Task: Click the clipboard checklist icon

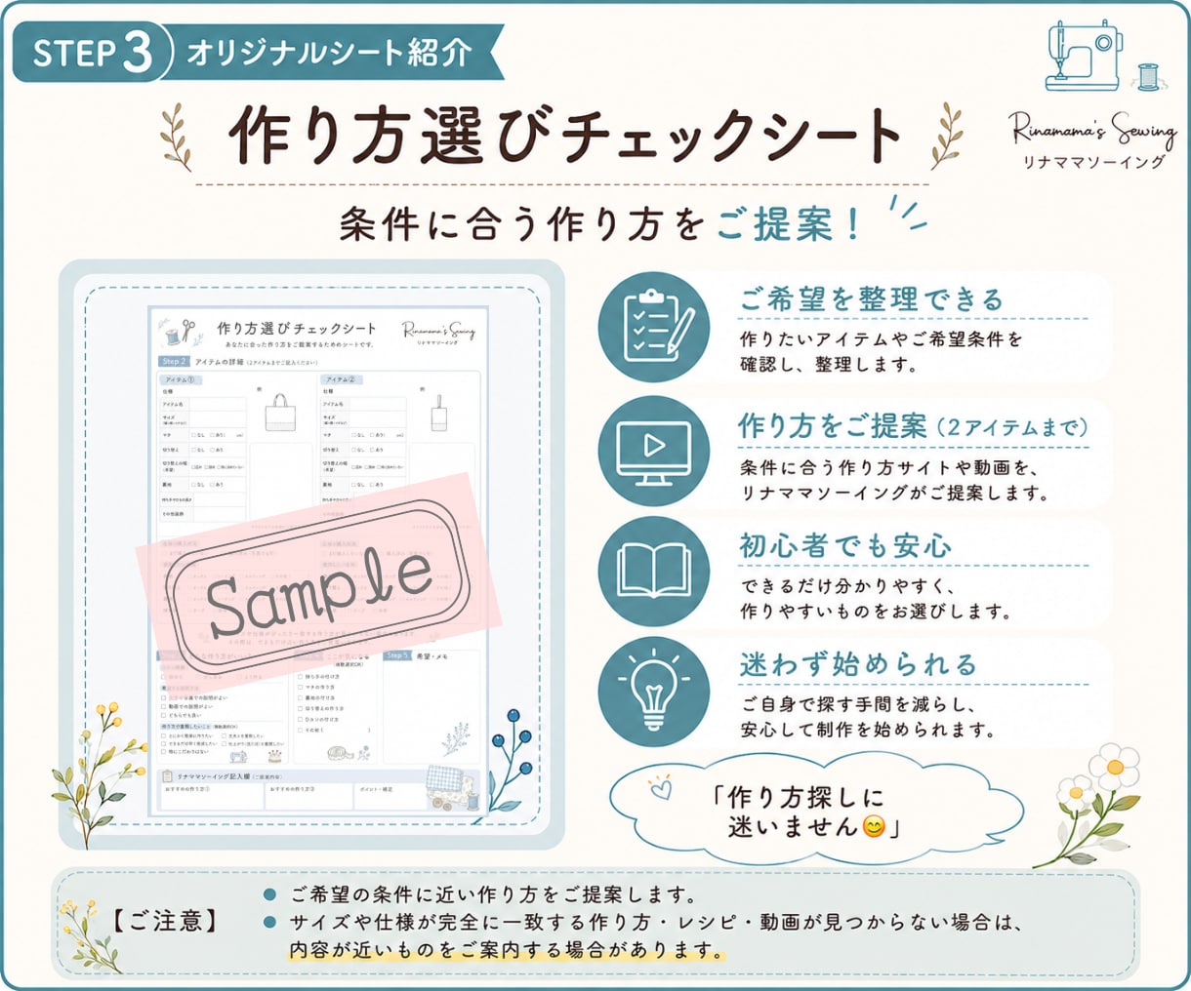Action: [x=653, y=326]
